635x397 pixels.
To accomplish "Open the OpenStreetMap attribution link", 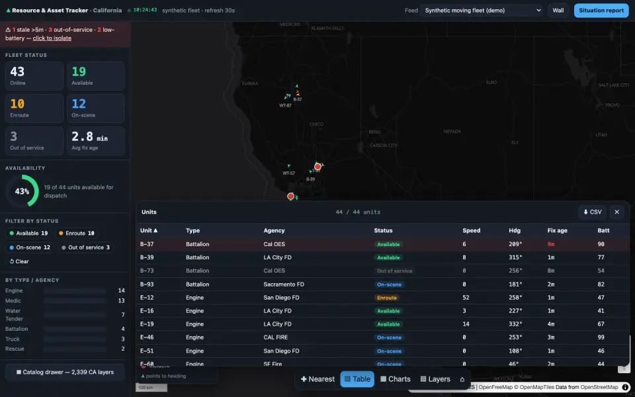I will tap(599, 387).
